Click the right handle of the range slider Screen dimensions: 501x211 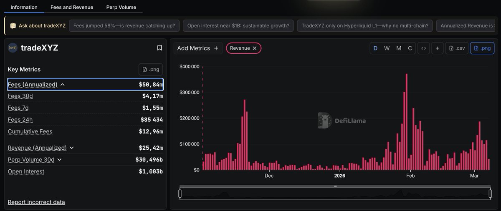click(x=491, y=193)
